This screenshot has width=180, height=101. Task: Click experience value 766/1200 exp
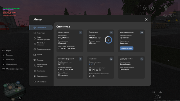coord(95,38)
